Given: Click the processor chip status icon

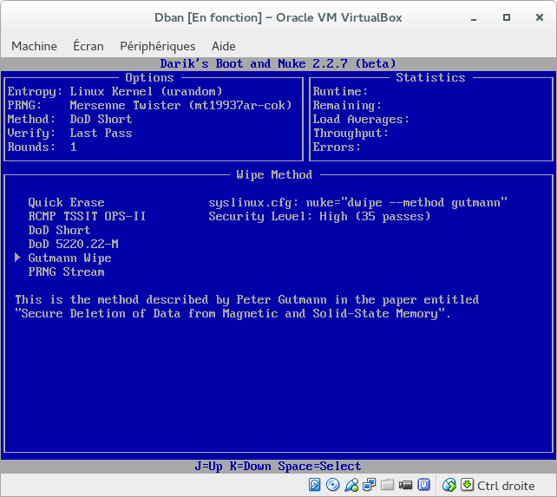Looking at the screenshot, I should [423, 485].
